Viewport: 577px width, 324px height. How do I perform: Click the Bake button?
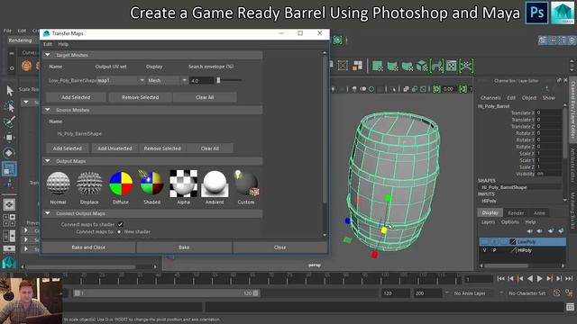tap(184, 247)
